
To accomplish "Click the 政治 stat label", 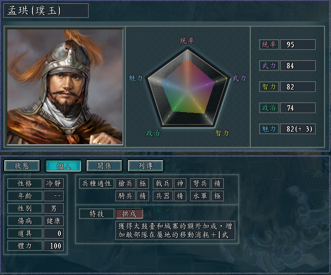I will pyautogui.click(x=269, y=108).
